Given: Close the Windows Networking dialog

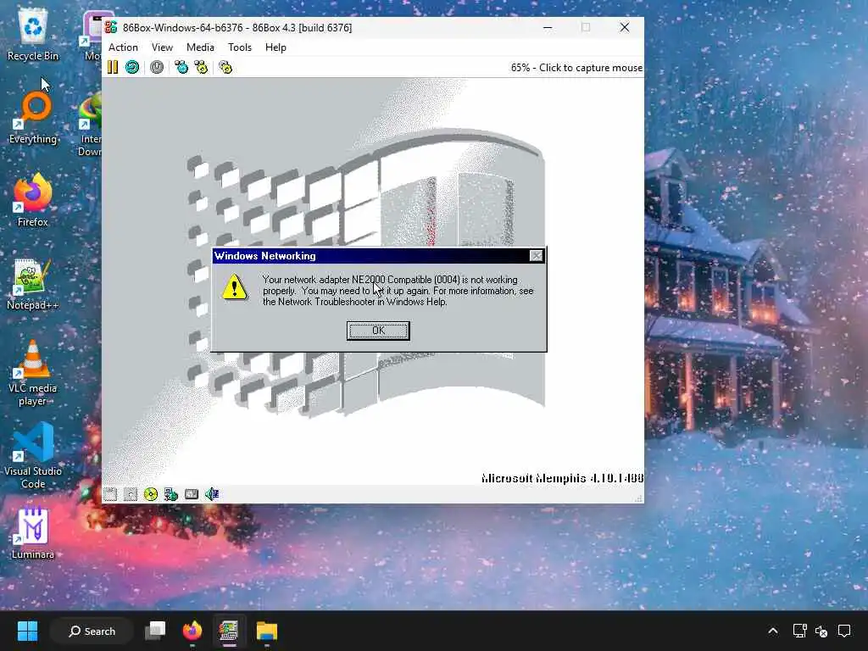Looking at the screenshot, I should pos(536,256).
